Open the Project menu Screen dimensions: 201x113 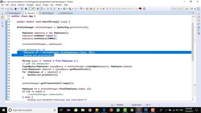coord(46,5)
